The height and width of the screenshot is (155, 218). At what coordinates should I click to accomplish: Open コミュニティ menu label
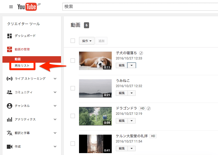click(24, 92)
